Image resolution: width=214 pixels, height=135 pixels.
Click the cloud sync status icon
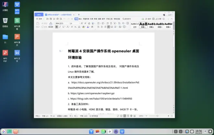click(143, 19)
